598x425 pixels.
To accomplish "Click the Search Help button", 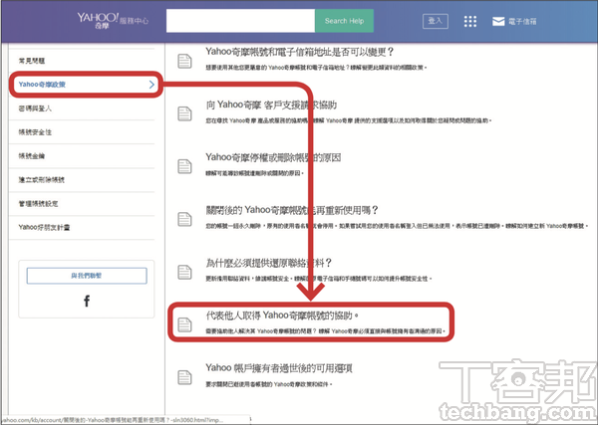I will click(344, 21).
